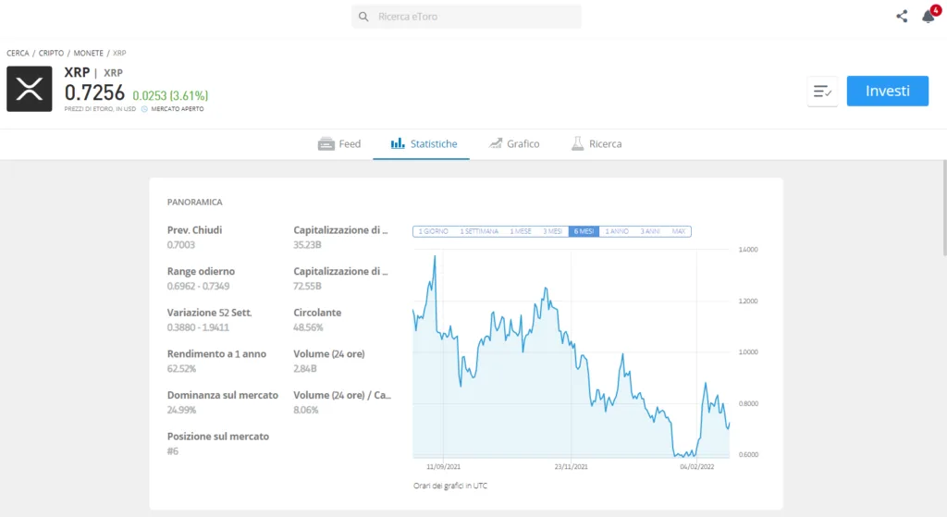
Task: Switch to the Ricerca tab
Action: (596, 143)
